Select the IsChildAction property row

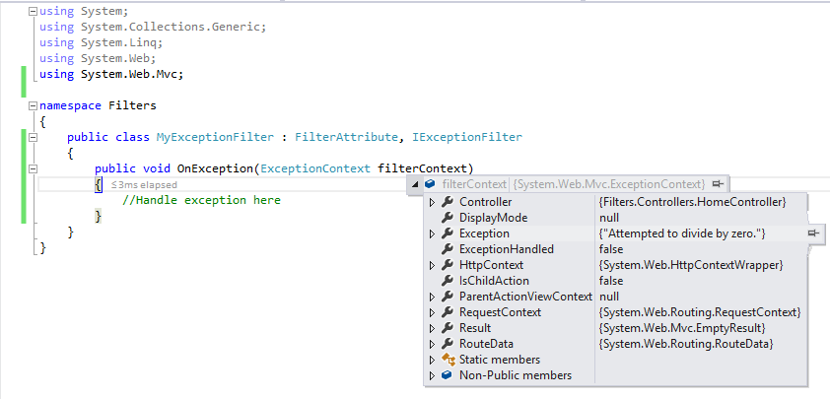point(616,281)
